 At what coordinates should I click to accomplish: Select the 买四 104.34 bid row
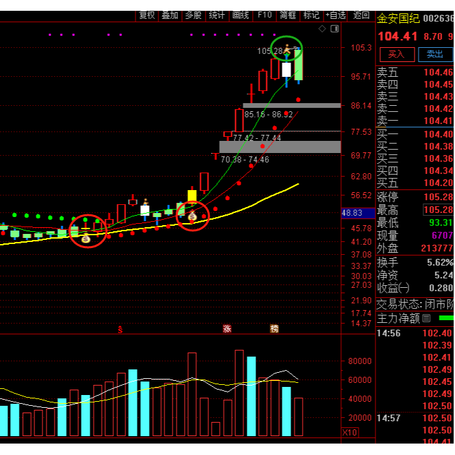415,171
